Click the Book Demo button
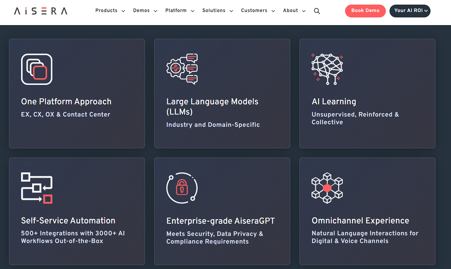 365,11
